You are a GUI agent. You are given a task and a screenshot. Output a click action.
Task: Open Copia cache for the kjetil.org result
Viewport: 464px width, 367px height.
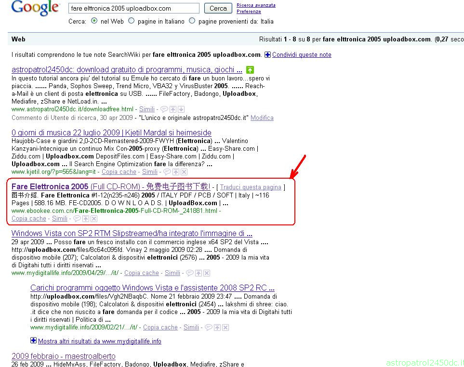[x=119, y=172]
